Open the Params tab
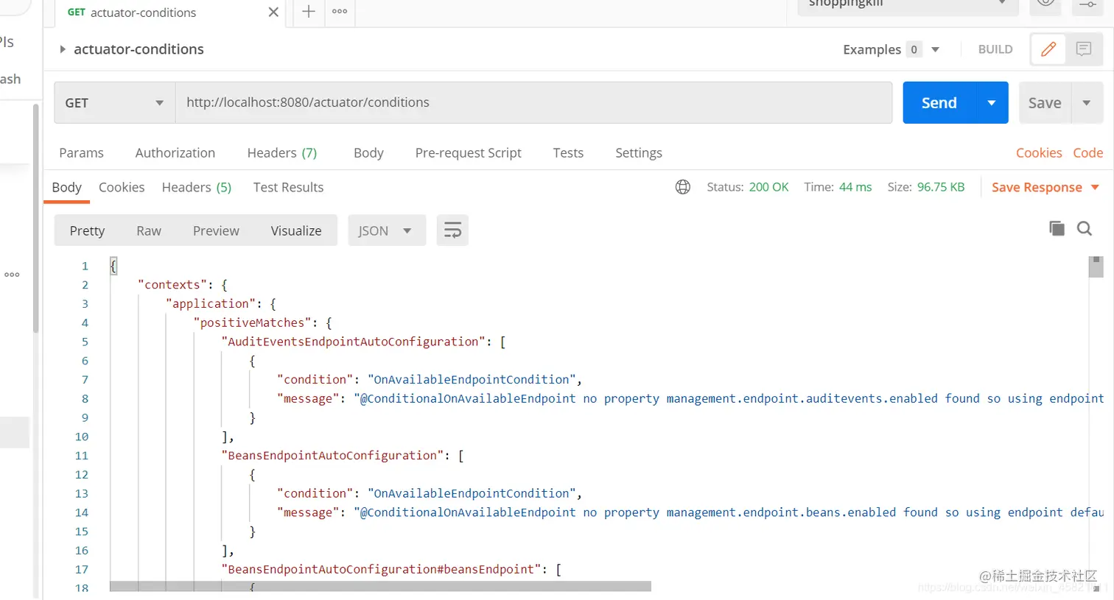The width and height of the screenshot is (1114, 600). 81,152
